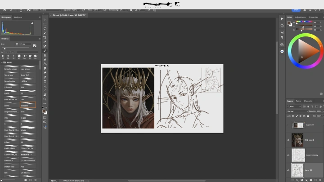This screenshot has height=182, width=324.
Task: Select the Clone Stamp tool
Action: point(45,55)
